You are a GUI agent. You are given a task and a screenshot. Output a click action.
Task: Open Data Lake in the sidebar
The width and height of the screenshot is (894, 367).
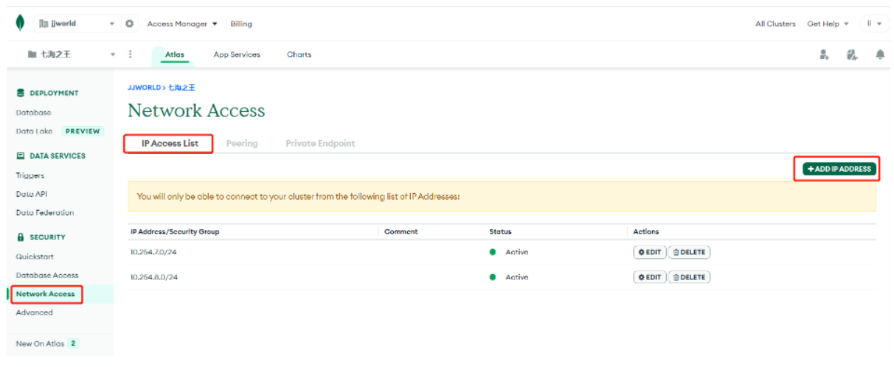tap(34, 131)
